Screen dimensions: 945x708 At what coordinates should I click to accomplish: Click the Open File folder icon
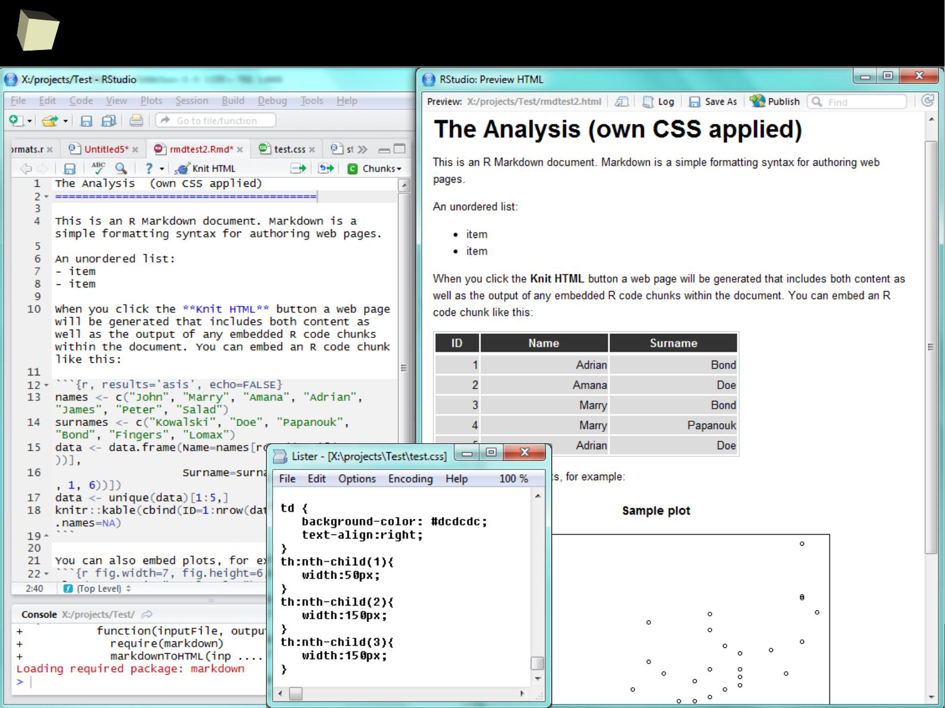point(50,121)
